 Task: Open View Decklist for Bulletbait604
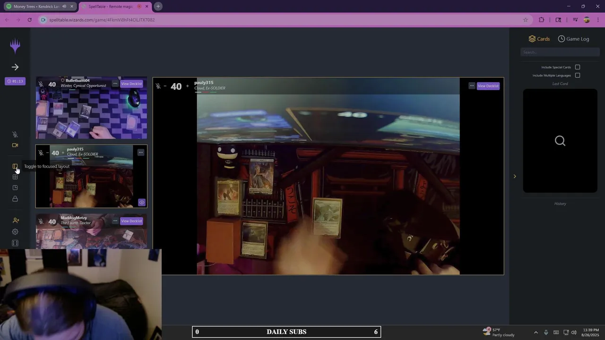coord(131,84)
